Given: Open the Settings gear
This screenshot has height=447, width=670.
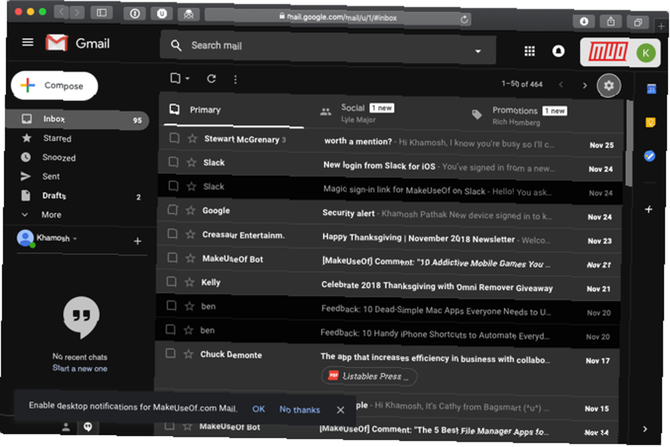Looking at the screenshot, I should click(608, 86).
